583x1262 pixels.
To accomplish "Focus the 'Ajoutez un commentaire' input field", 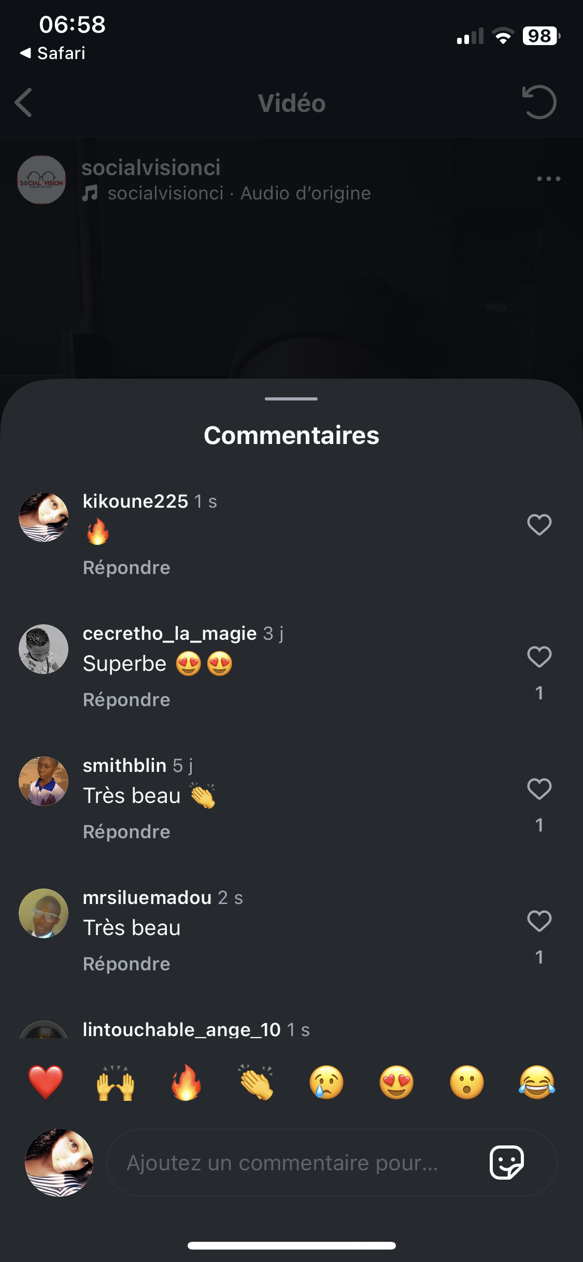I will pyautogui.click(x=290, y=1163).
